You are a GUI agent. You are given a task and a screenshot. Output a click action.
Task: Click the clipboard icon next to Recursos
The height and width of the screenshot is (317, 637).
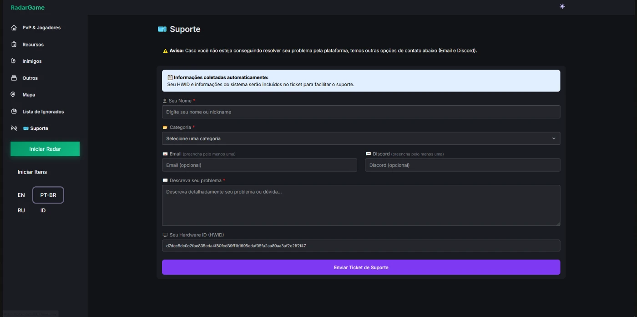[14, 45]
